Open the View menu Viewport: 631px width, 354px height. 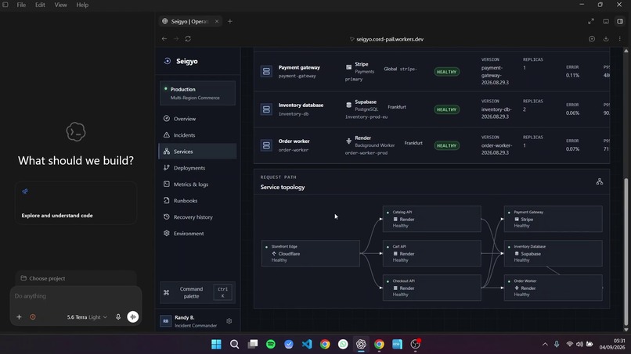(60, 5)
